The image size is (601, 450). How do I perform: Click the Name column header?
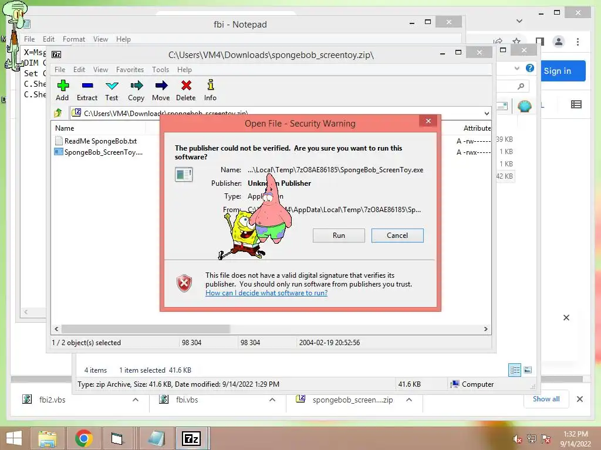tap(65, 128)
